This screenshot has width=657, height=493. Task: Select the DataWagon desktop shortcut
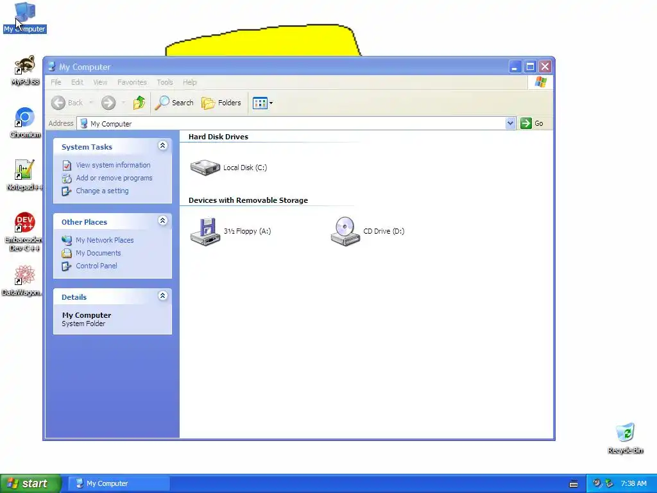(23, 281)
